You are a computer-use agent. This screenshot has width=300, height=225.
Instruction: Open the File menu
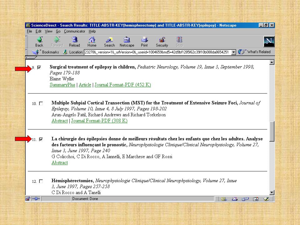coord(29,31)
